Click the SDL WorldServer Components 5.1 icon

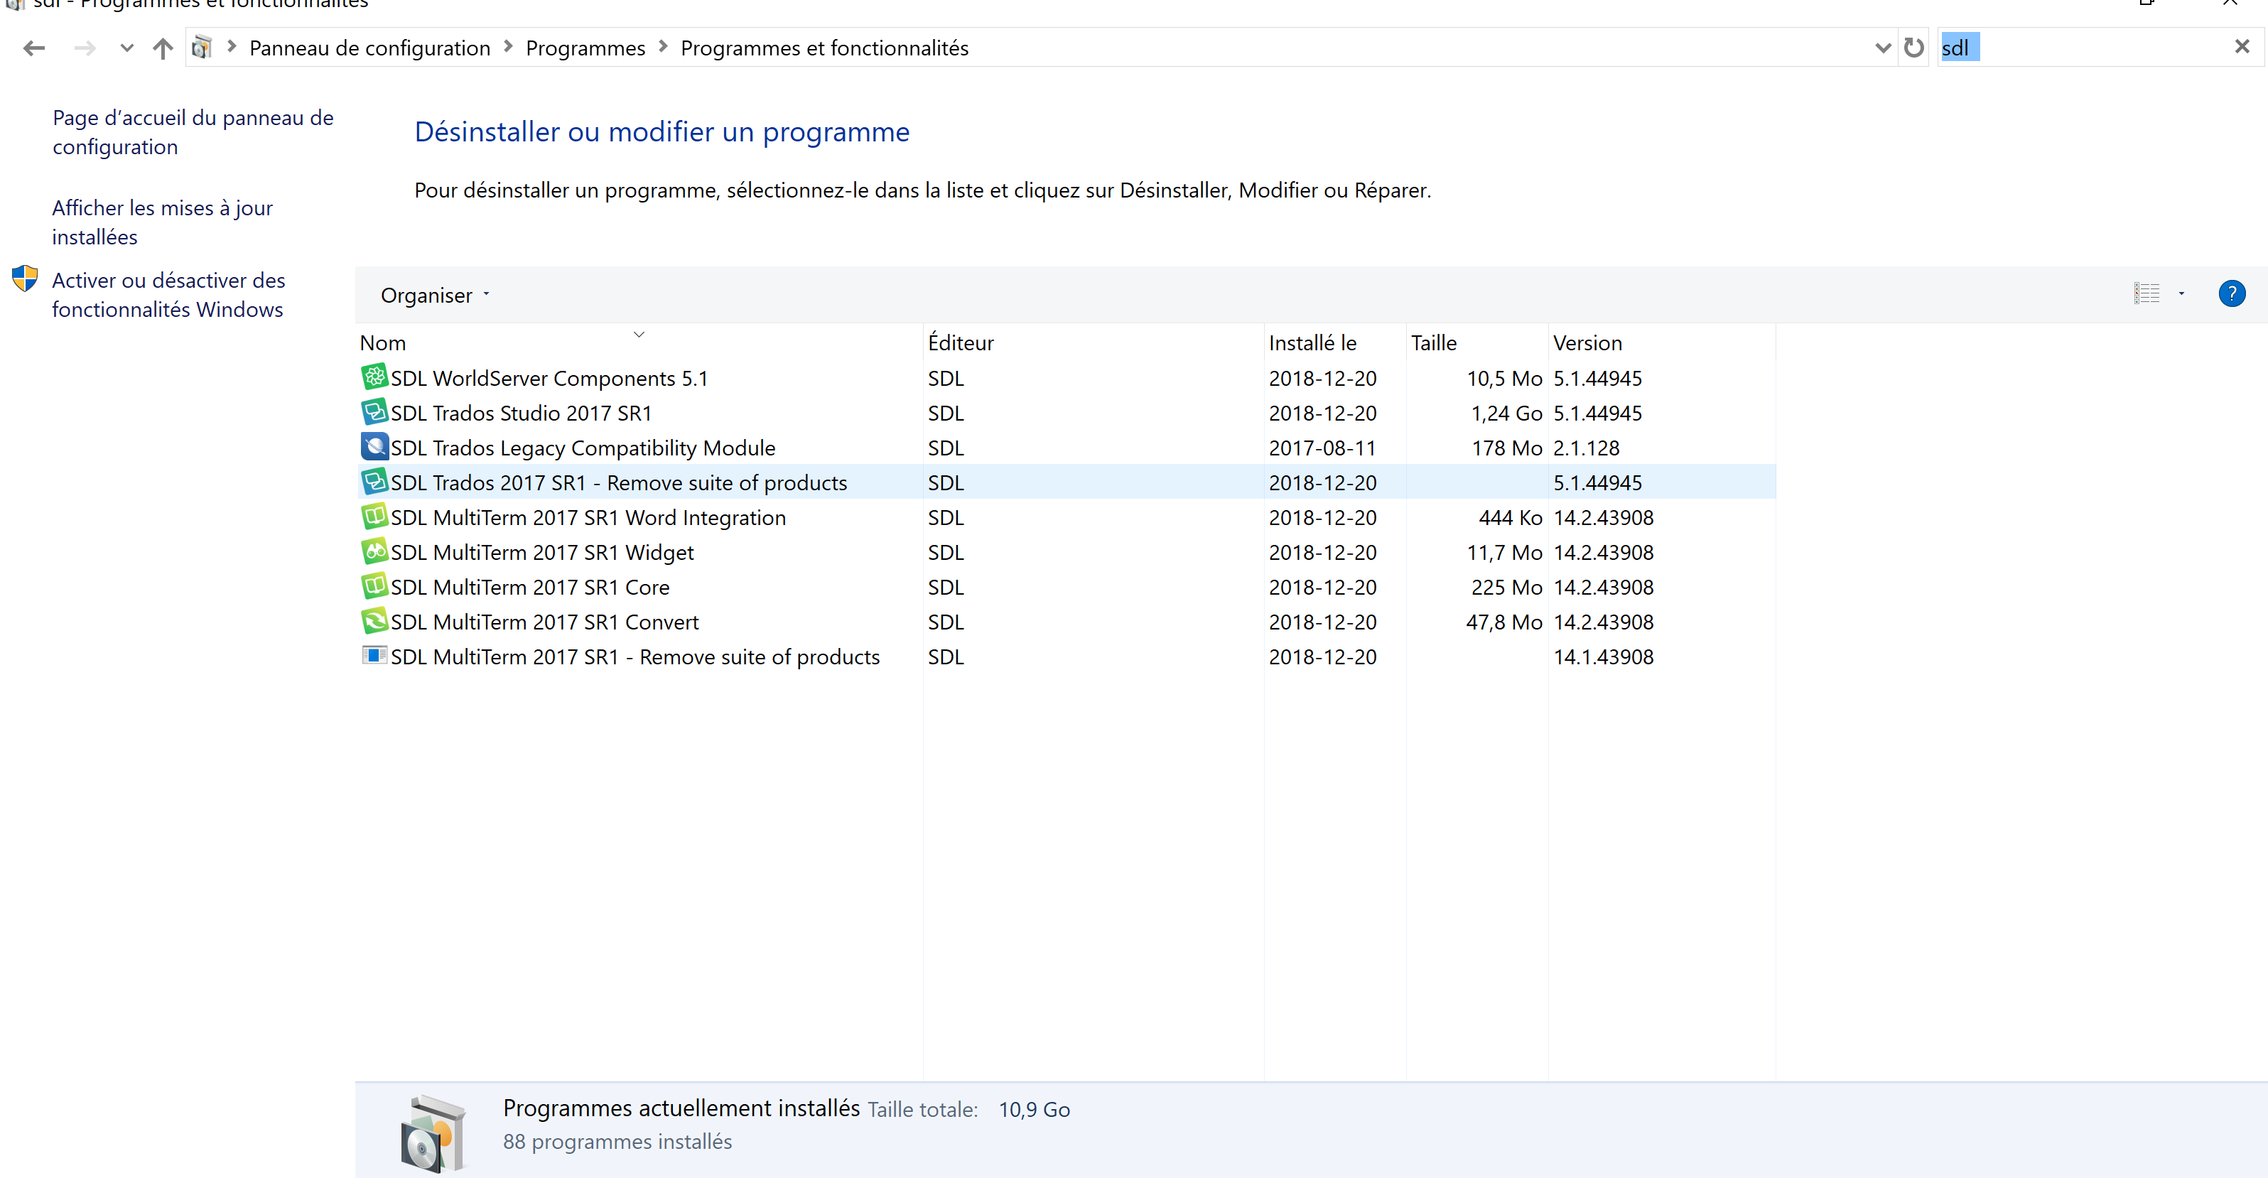tap(374, 378)
